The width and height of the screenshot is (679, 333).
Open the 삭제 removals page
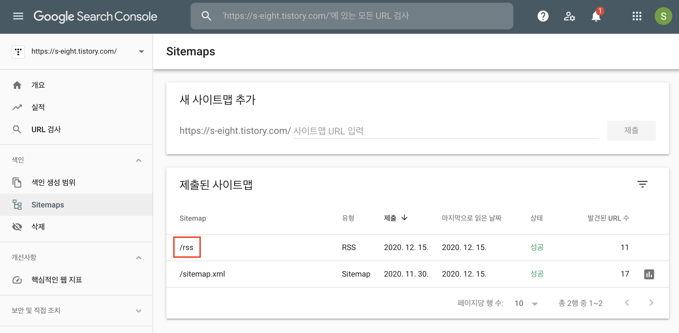(38, 227)
